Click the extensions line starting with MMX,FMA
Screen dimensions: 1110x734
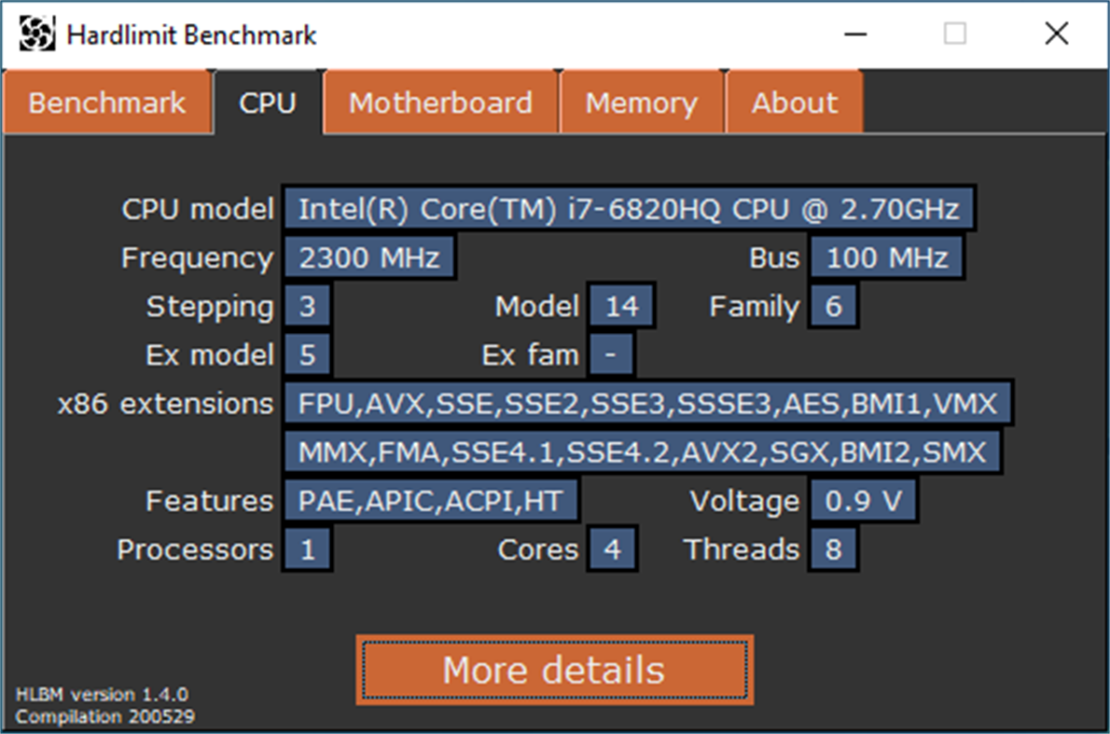click(642, 451)
